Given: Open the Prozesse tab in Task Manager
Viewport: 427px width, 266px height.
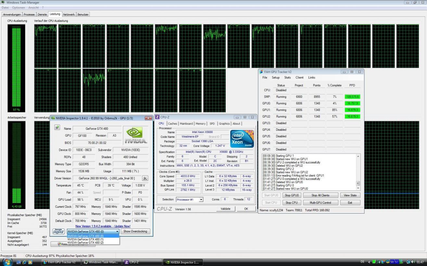Looking at the screenshot, I should [x=29, y=14].
